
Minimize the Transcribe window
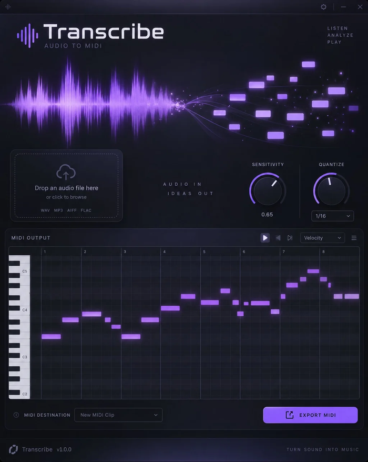coord(343,7)
